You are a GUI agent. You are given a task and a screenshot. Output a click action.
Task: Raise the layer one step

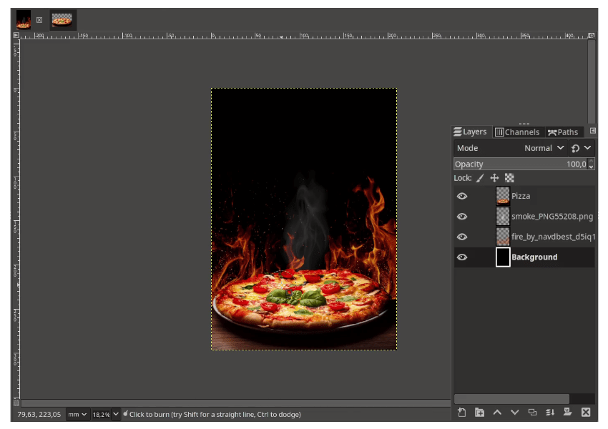497,413
